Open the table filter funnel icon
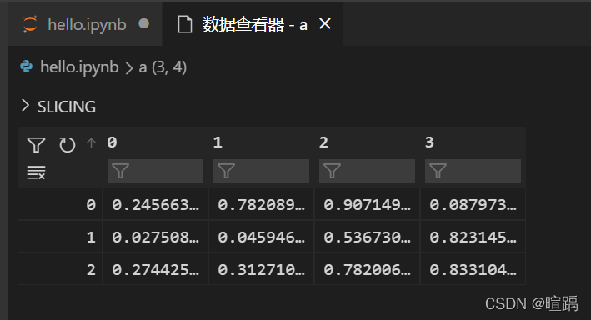The image size is (591, 320). (x=36, y=145)
